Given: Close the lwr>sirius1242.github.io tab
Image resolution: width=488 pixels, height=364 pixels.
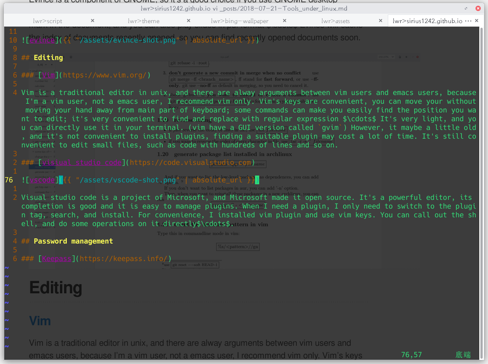Looking at the screenshot, I should point(477,21).
